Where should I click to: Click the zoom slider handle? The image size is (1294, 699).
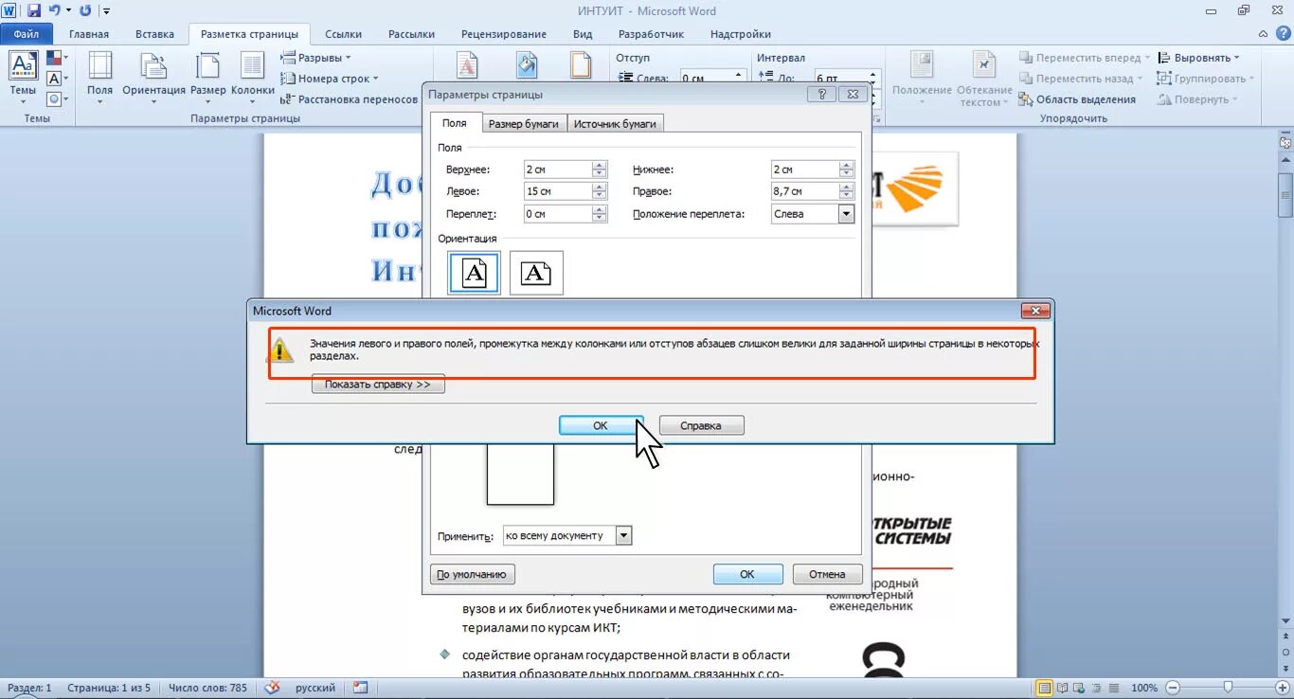click(1228, 688)
